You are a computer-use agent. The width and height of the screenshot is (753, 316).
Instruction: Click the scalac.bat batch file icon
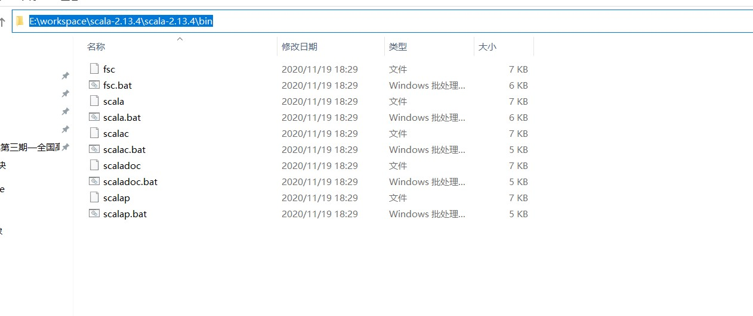click(x=94, y=149)
